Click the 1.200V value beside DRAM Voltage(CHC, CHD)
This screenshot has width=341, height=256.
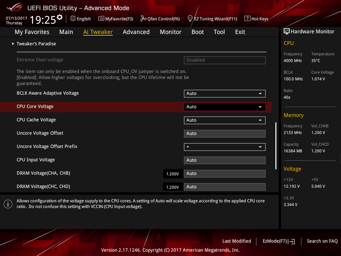click(x=173, y=187)
